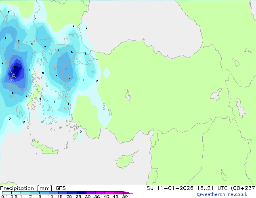
Task: Click the above-50 arrow end of the legend
Action: 128,193
